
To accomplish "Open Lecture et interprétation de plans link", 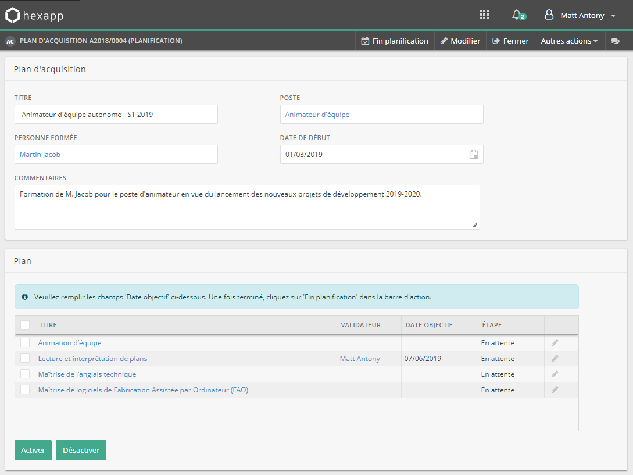I will click(93, 359).
